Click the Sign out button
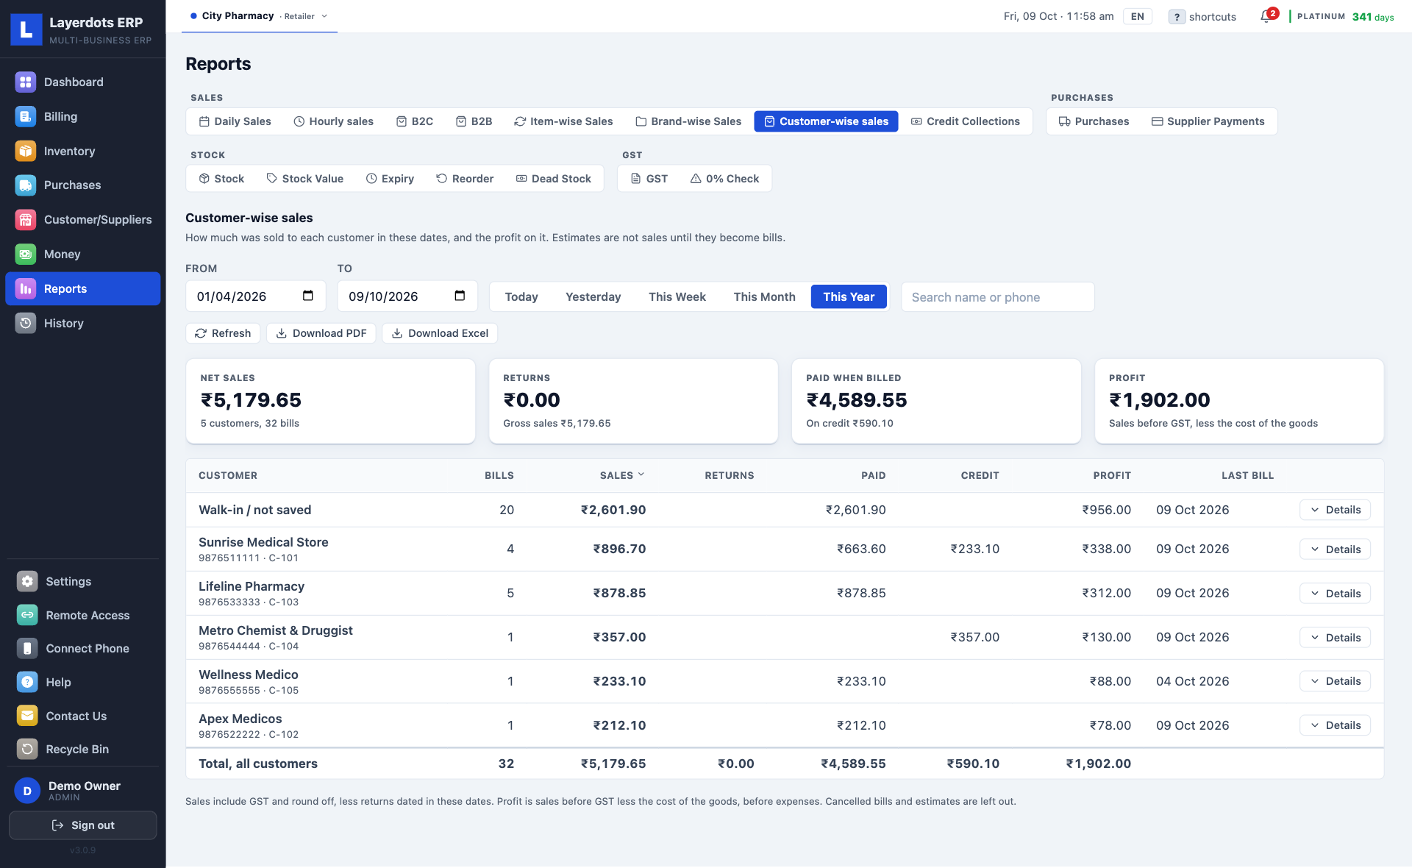This screenshot has height=868, width=1412. coord(82,825)
